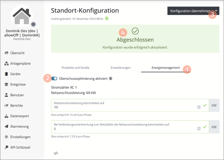Click the API Schlüssel key icon

(6, 147)
